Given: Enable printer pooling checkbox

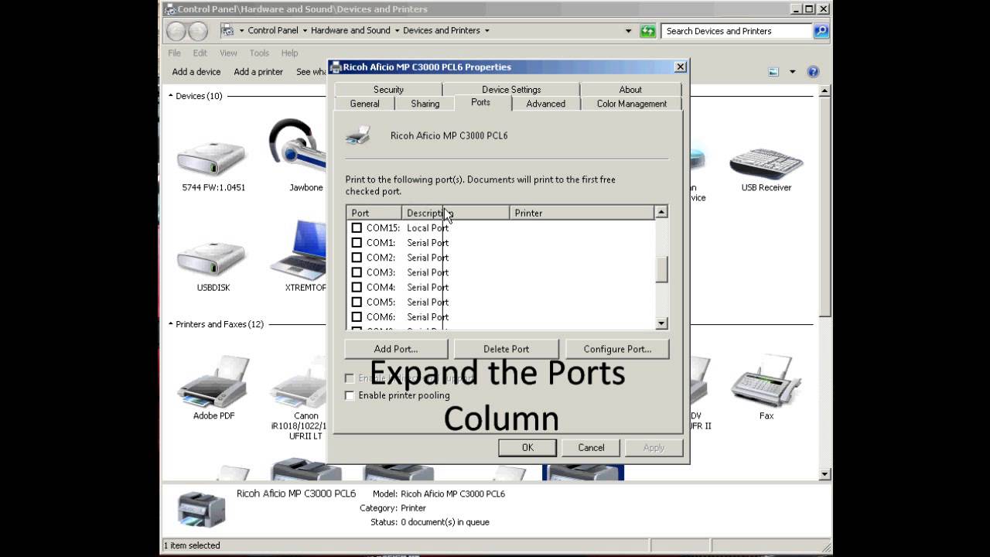Looking at the screenshot, I should [x=350, y=395].
